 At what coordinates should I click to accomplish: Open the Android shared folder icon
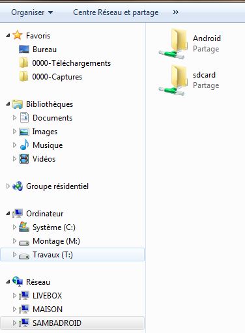(173, 44)
